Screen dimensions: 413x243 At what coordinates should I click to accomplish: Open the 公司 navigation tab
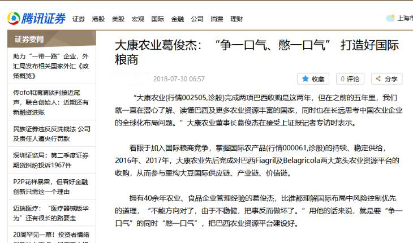pos(197,19)
